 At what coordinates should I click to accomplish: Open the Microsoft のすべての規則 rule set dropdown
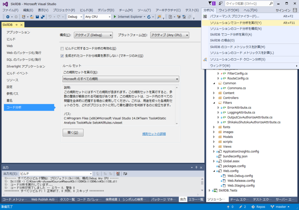click(121, 79)
